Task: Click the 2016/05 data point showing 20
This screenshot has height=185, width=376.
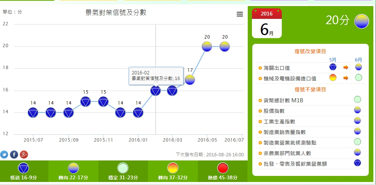Action: (207, 46)
